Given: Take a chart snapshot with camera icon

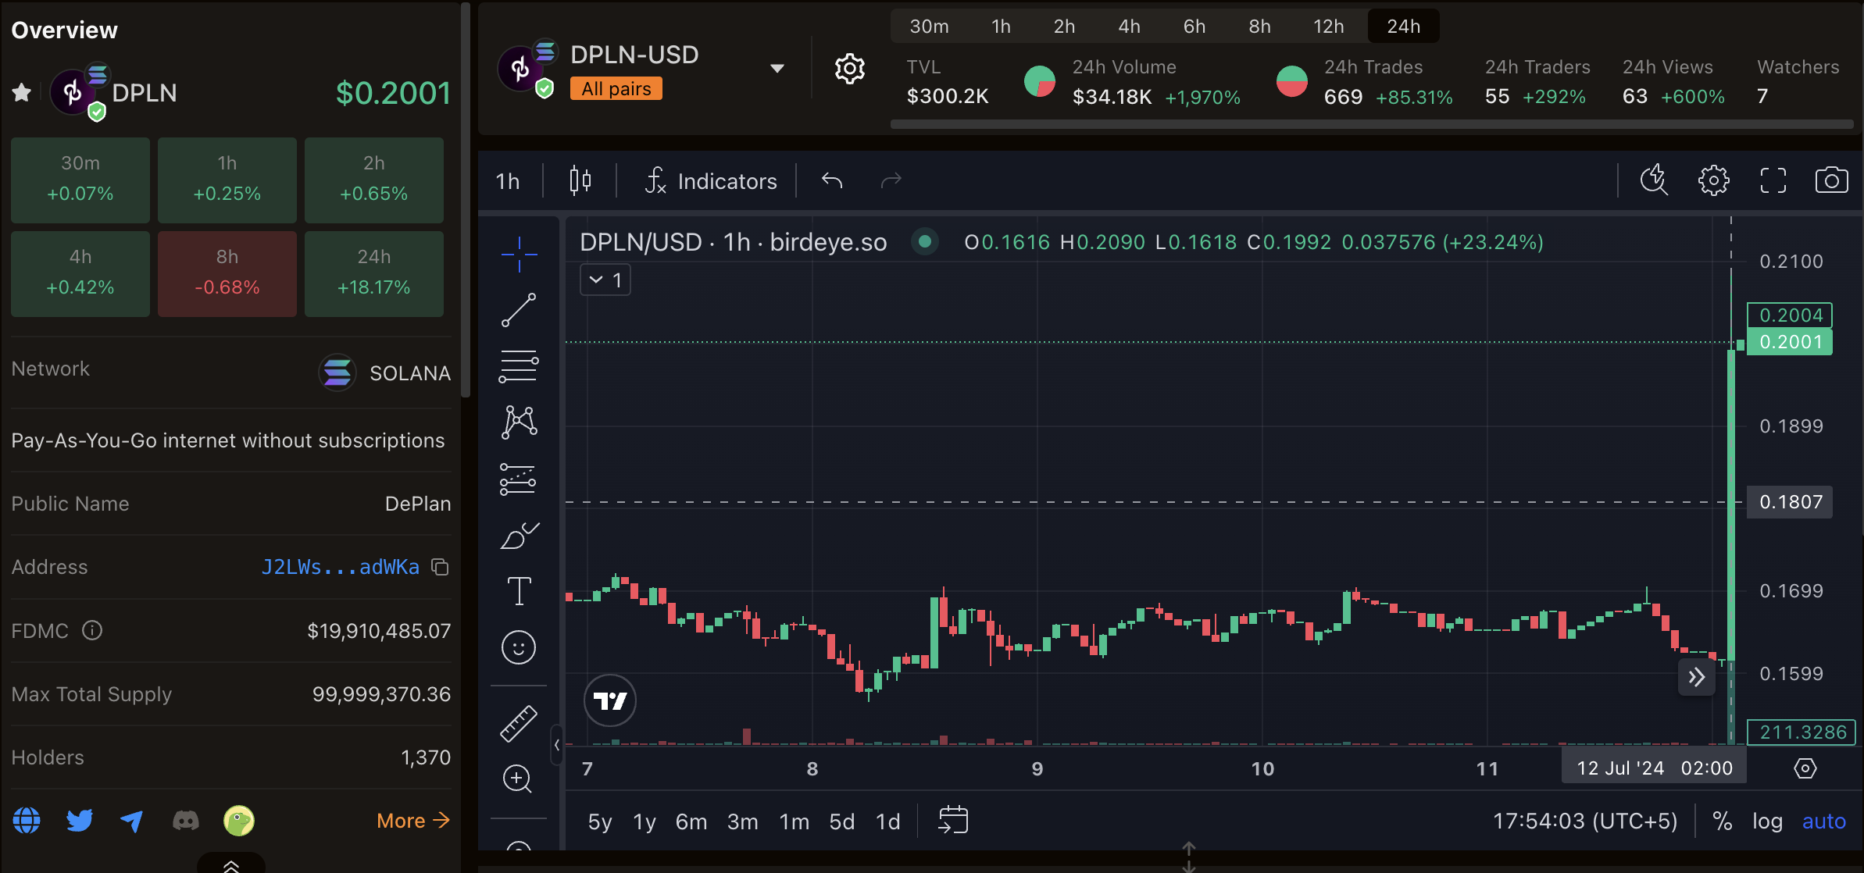Looking at the screenshot, I should point(1830,180).
